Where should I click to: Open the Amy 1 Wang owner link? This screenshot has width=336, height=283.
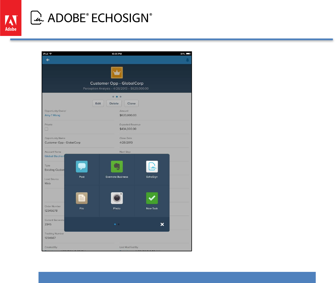click(52, 115)
